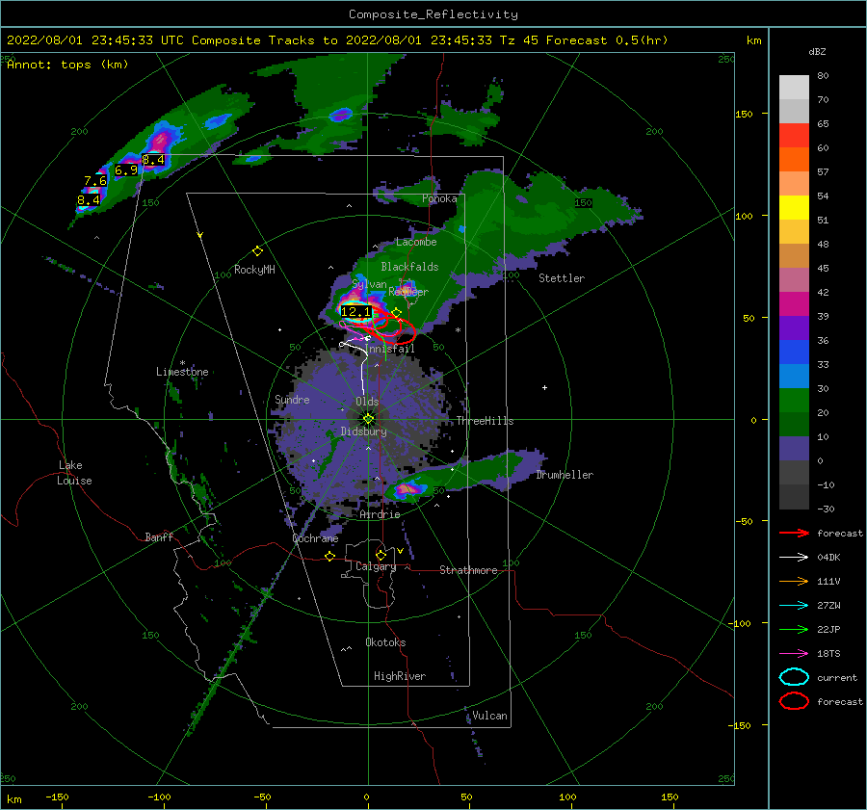
Task: Click the Cochrane town label
Action: (x=315, y=538)
